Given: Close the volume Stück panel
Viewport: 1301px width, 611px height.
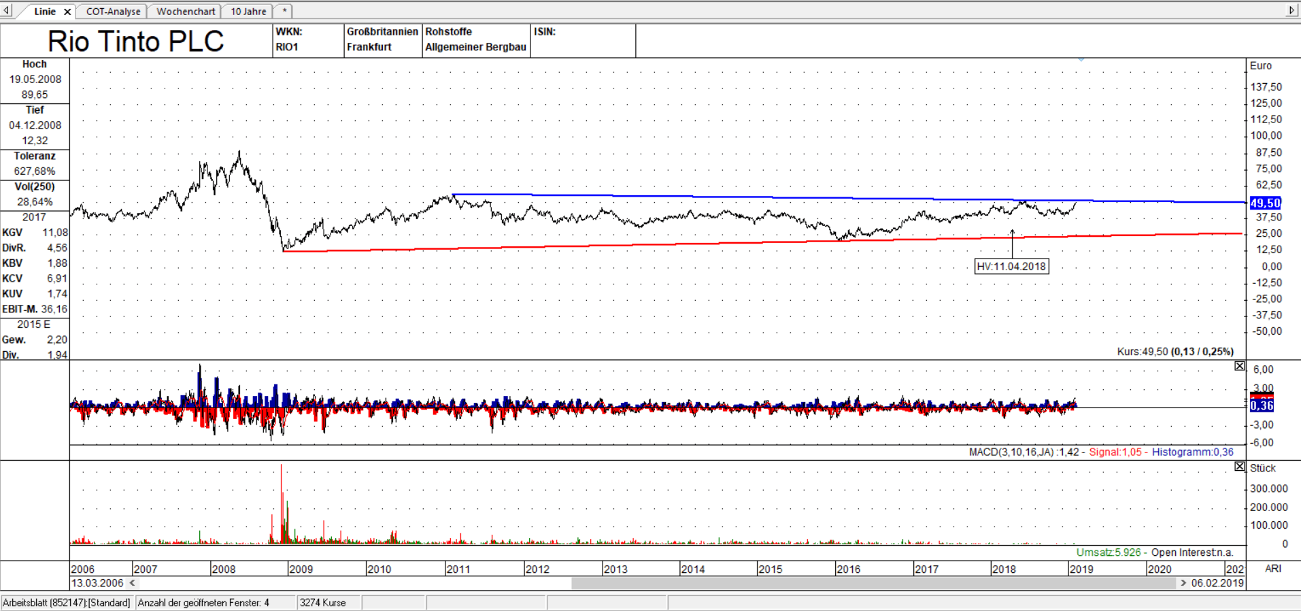Looking at the screenshot, I should [x=1240, y=467].
